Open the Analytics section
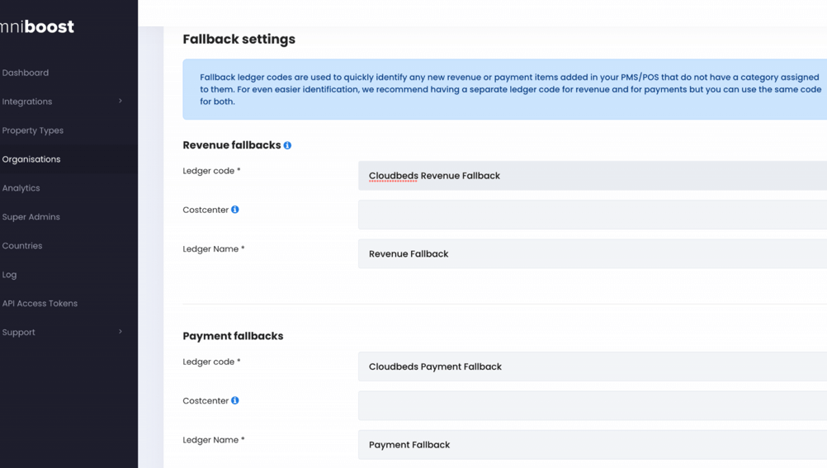Screen dimensions: 827x468 [21, 188]
